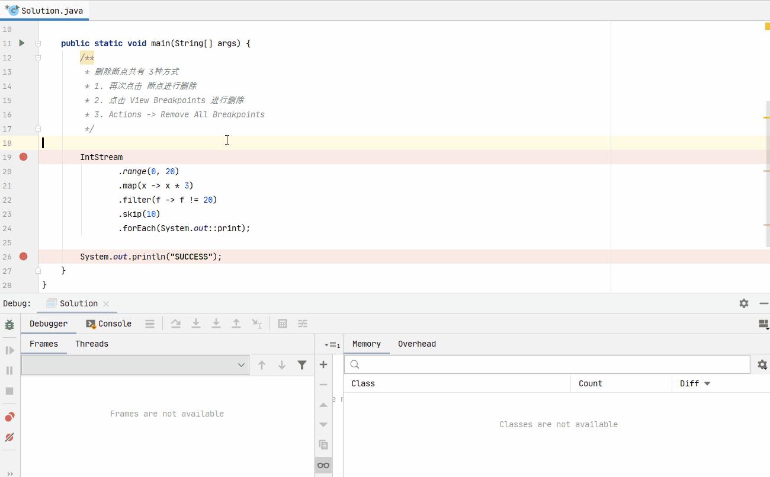This screenshot has width=770, height=477.
Task: Remove the breakpoint on line 19
Action: coord(24,157)
